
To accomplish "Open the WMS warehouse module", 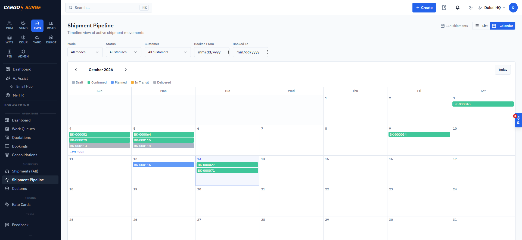I will [10, 40].
